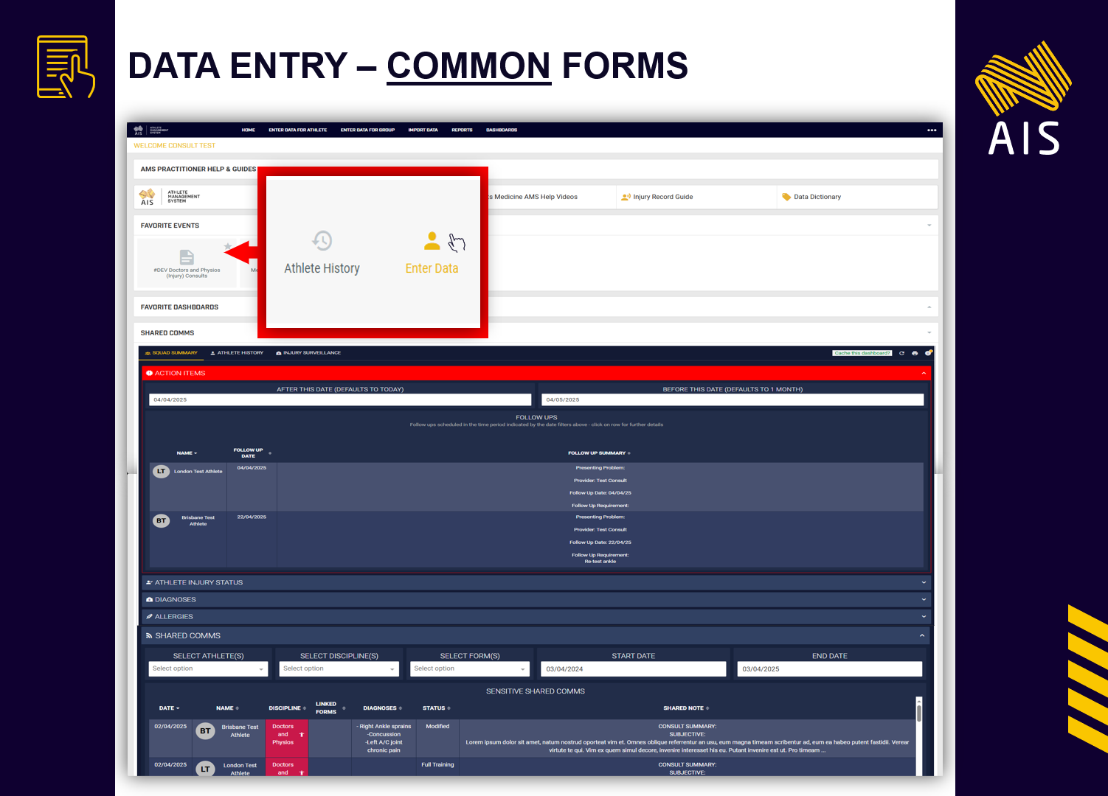Viewport: 1108px width, 796px height.
Task: Click the Shared Comms feed icon
Action: click(x=149, y=635)
